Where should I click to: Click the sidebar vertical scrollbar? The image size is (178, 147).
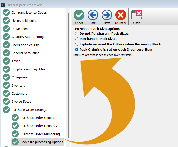click(69, 76)
